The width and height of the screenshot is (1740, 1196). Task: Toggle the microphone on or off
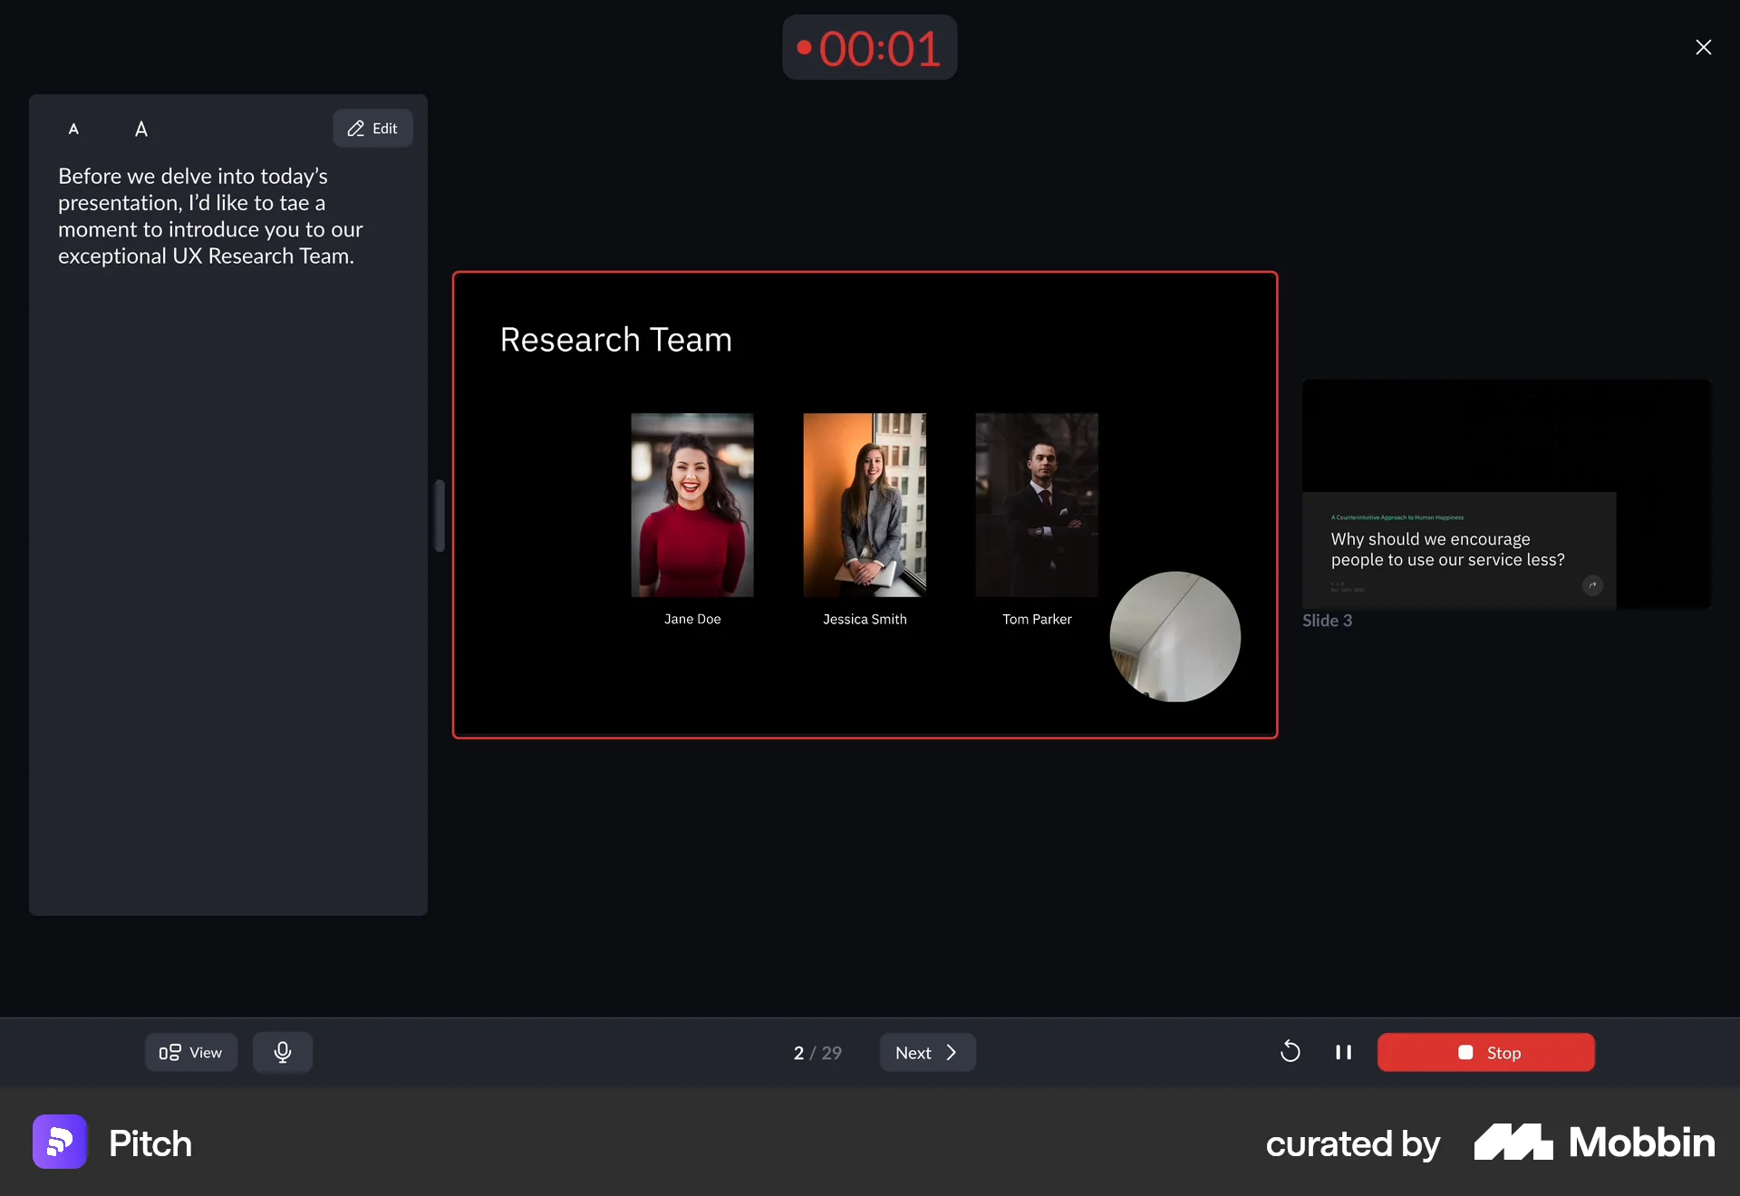(283, 1052)
